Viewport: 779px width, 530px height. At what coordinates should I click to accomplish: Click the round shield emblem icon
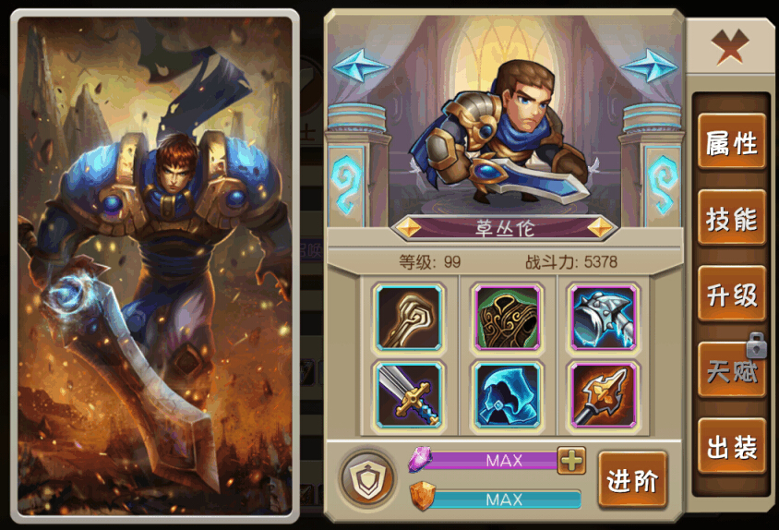pos(368,479)
